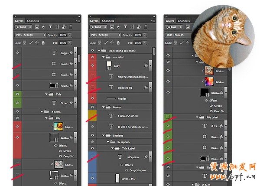Click pixel layer filter icon in left panel
This screenshot has height=186, width=260.
point(36,27)
